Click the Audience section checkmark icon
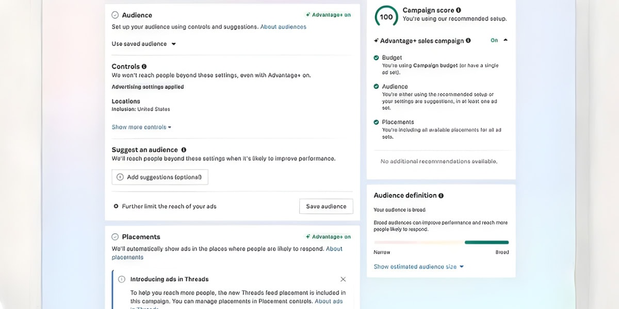 115,15
